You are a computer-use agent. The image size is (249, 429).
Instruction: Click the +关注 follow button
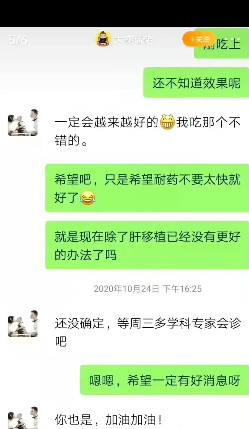pyautogui.click(x=199, y=39)
